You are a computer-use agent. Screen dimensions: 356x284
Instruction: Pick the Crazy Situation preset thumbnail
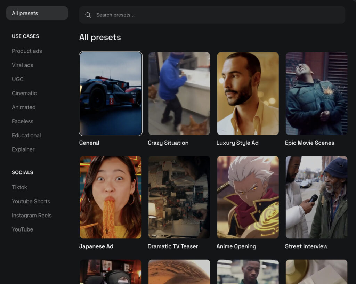179,94
